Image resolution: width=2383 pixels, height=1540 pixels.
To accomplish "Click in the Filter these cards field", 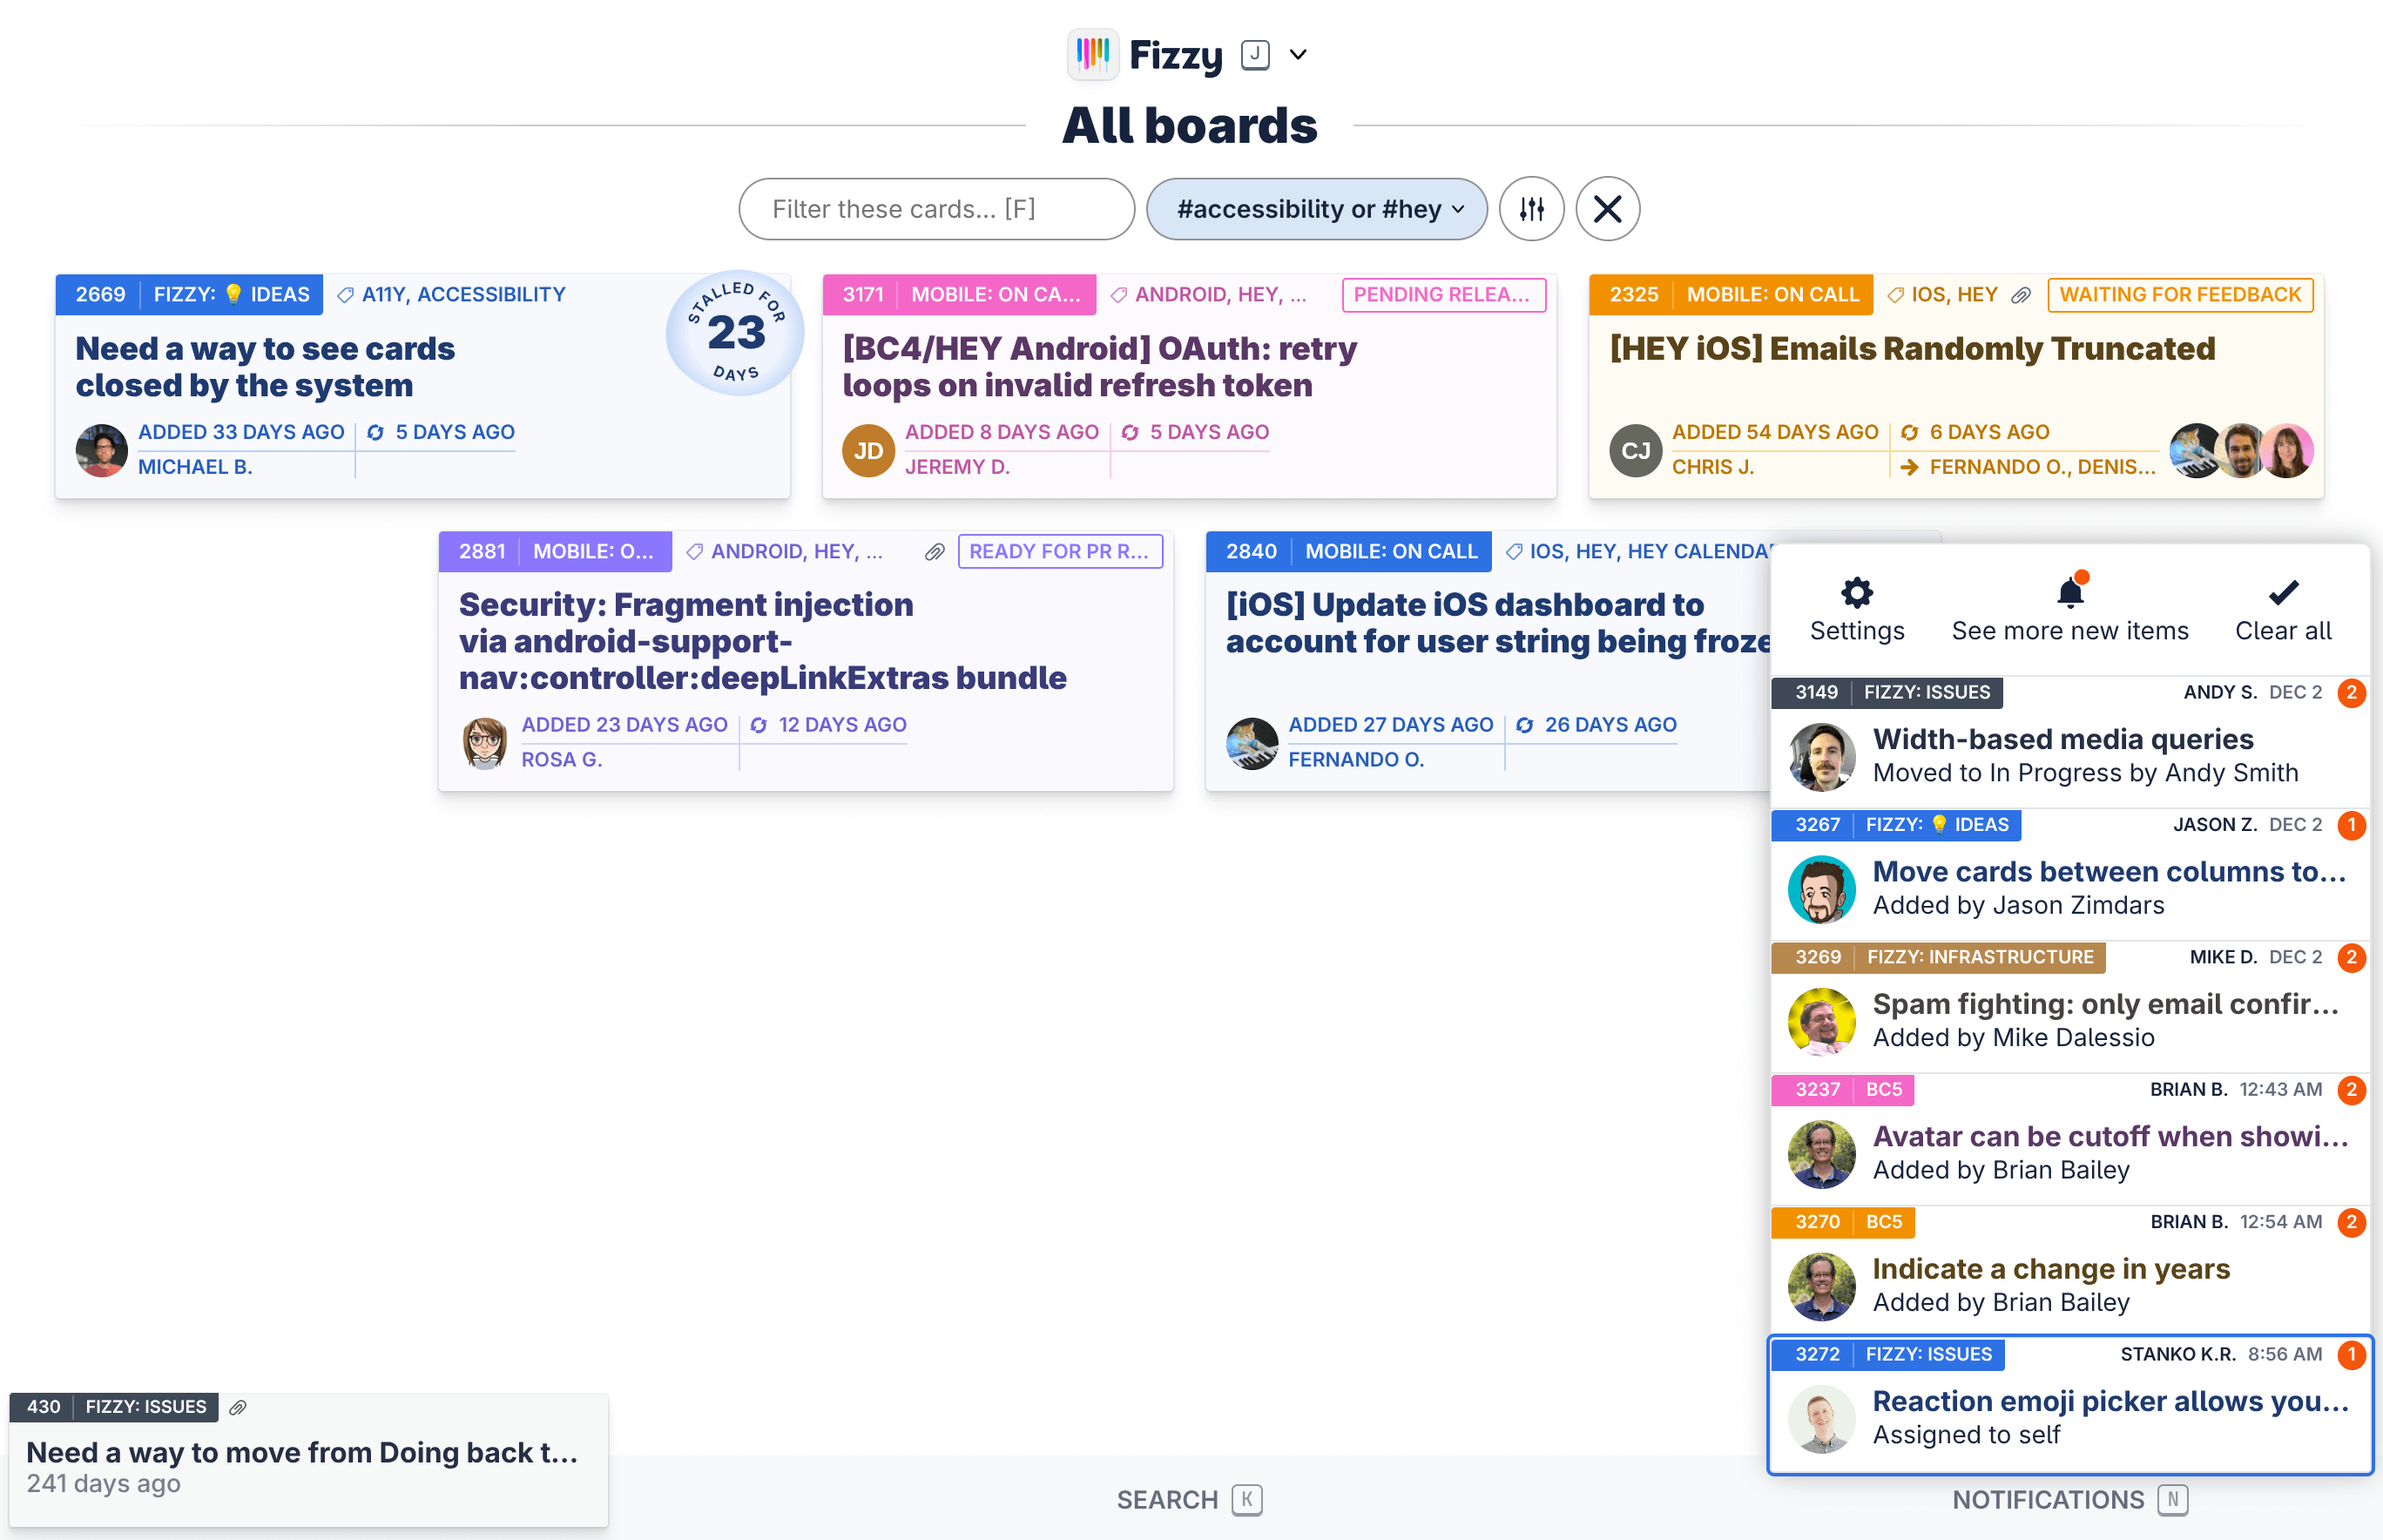I will click(935, 209).
